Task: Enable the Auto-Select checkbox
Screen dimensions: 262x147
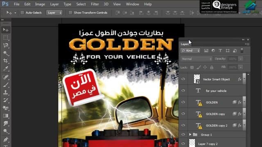Action: [22, 13]
